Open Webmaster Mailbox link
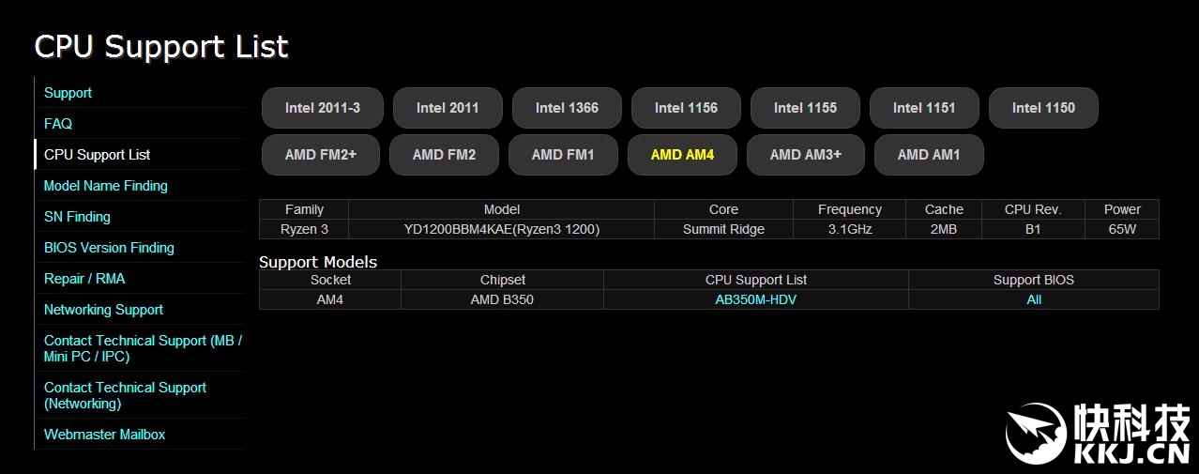Screen dimensions: 1199x474 click(x=104, y=435)
